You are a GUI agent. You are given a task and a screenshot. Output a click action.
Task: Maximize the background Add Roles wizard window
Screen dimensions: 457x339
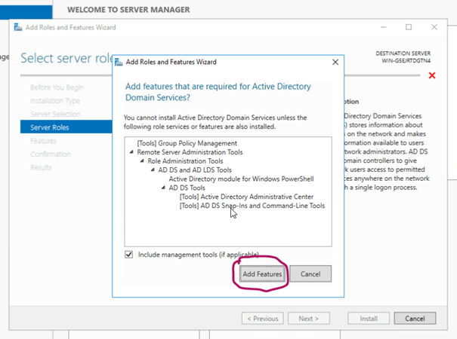(x=409, y=27)
